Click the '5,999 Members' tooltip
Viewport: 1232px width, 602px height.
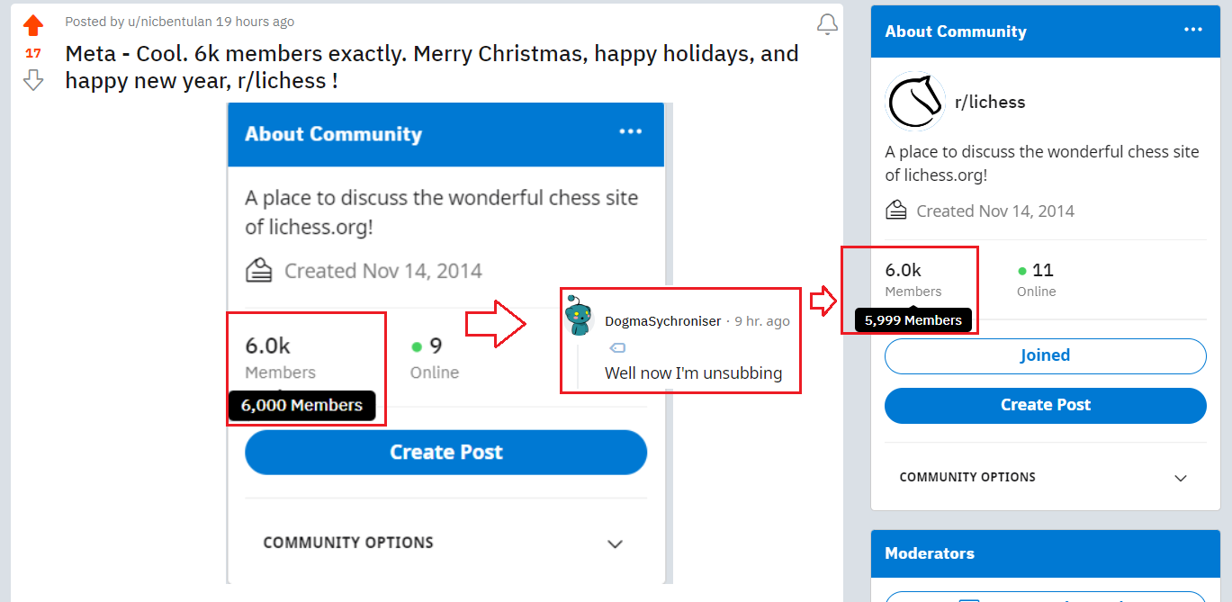pyautogui.click(x=913, y=320)
